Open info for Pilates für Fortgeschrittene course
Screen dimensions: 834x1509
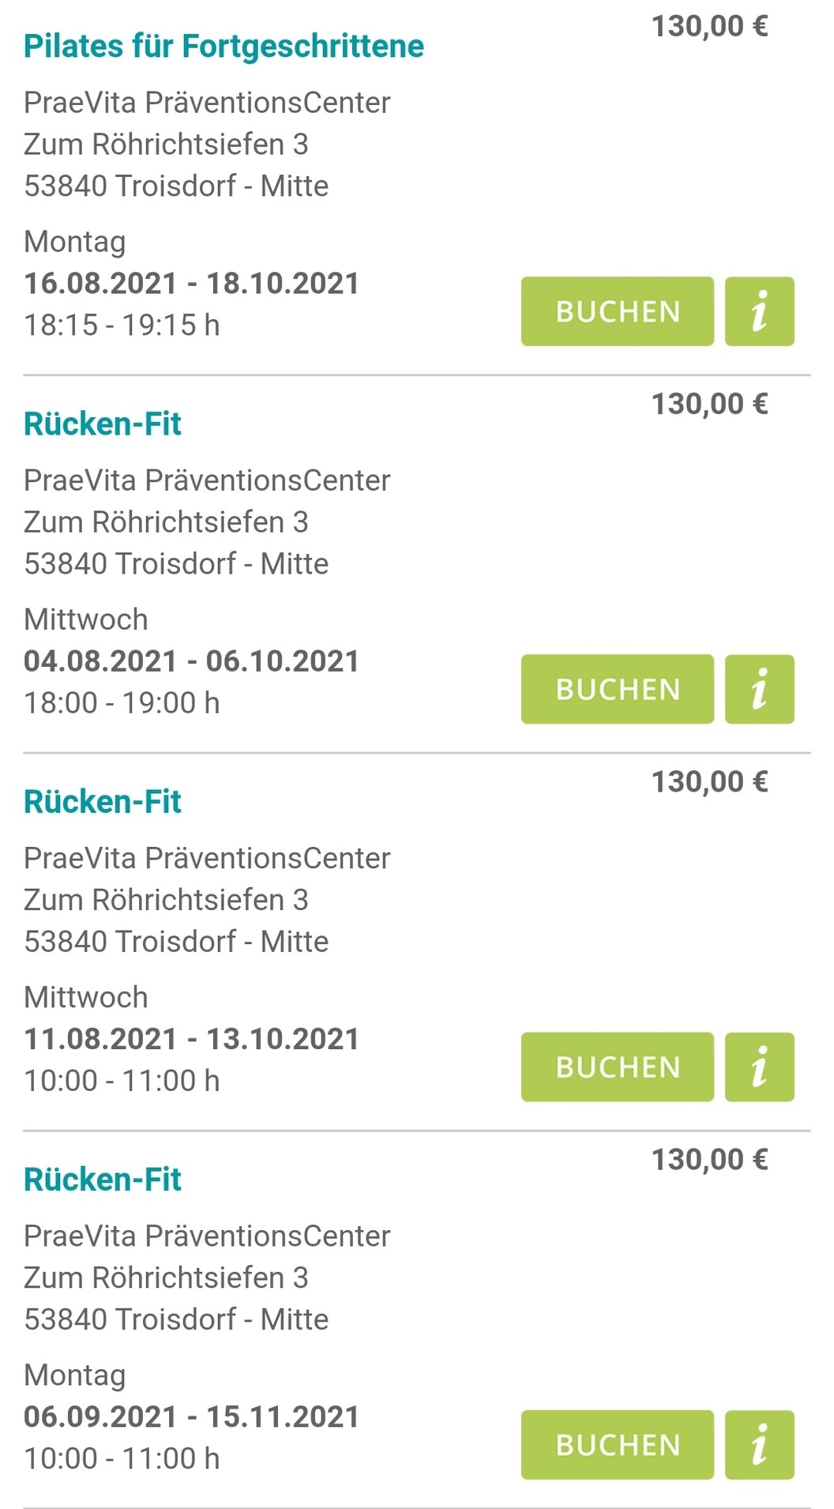coord(759,311)
